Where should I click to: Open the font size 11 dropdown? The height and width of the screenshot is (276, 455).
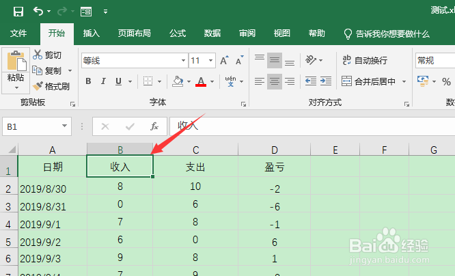tap(210, 60)
